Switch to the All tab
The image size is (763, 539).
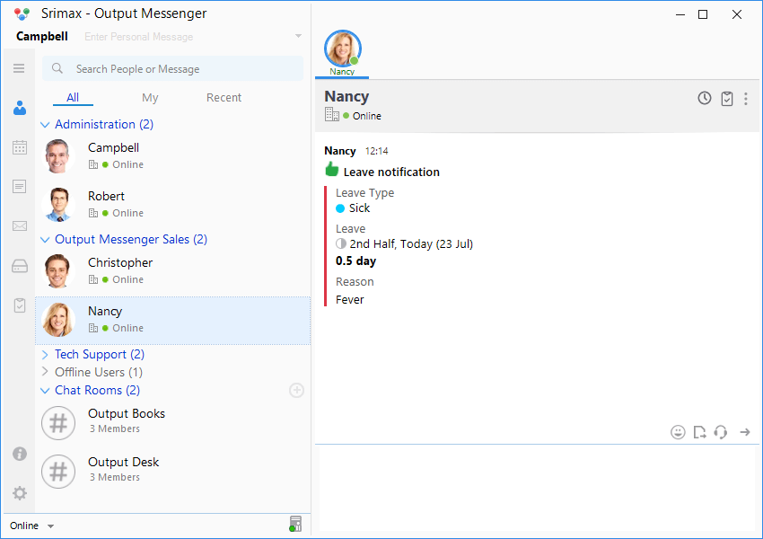pyautogui.click(x=73, y=97)
